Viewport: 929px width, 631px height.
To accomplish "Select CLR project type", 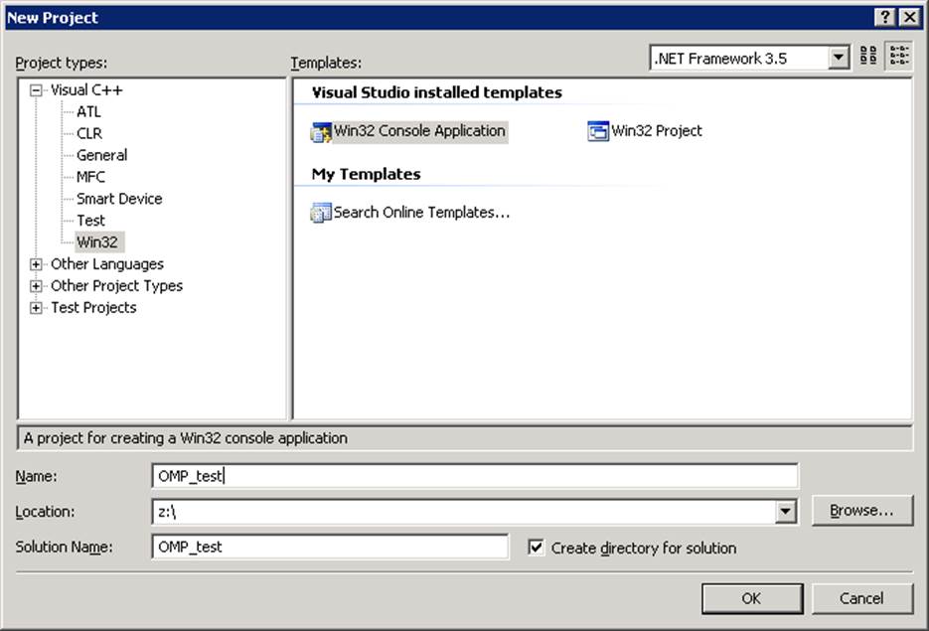I will pyautogui.click(x=89, y=134).
